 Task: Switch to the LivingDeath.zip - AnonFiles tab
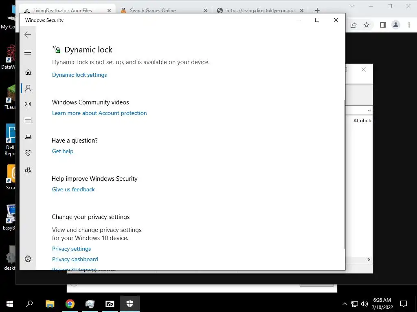pos(62,10)
